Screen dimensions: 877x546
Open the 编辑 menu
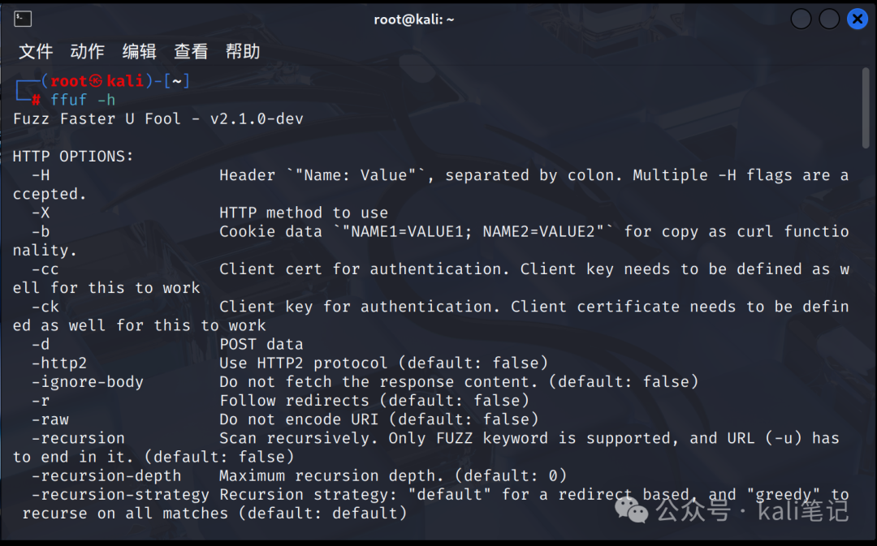(140, 51)
